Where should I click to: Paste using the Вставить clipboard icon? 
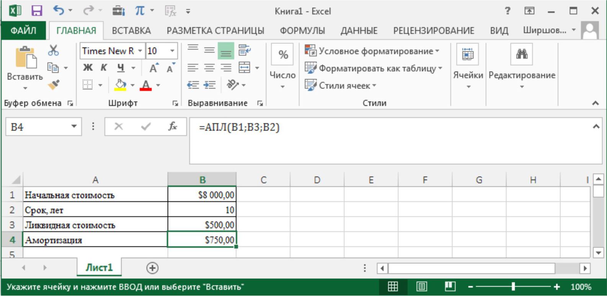click(x=26, y=58)
